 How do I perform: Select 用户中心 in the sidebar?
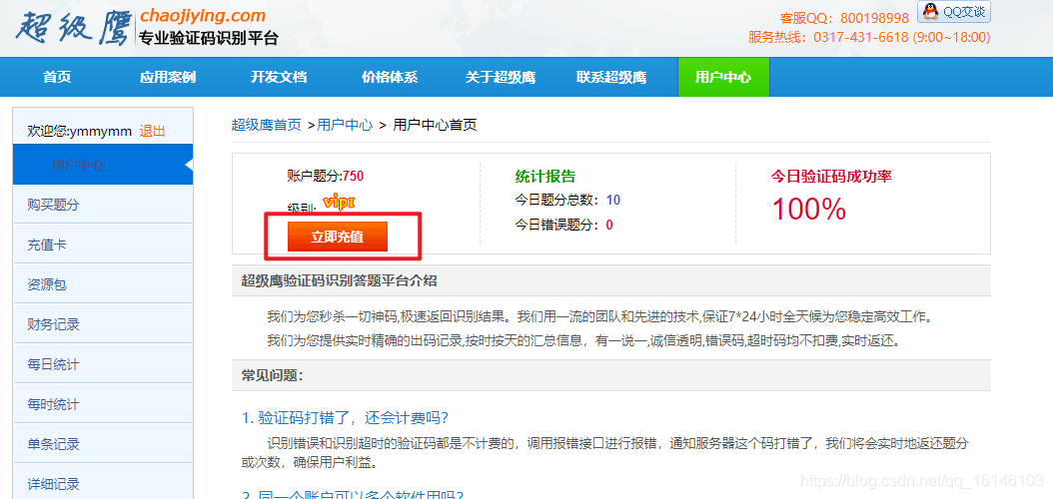click(103, 165)
